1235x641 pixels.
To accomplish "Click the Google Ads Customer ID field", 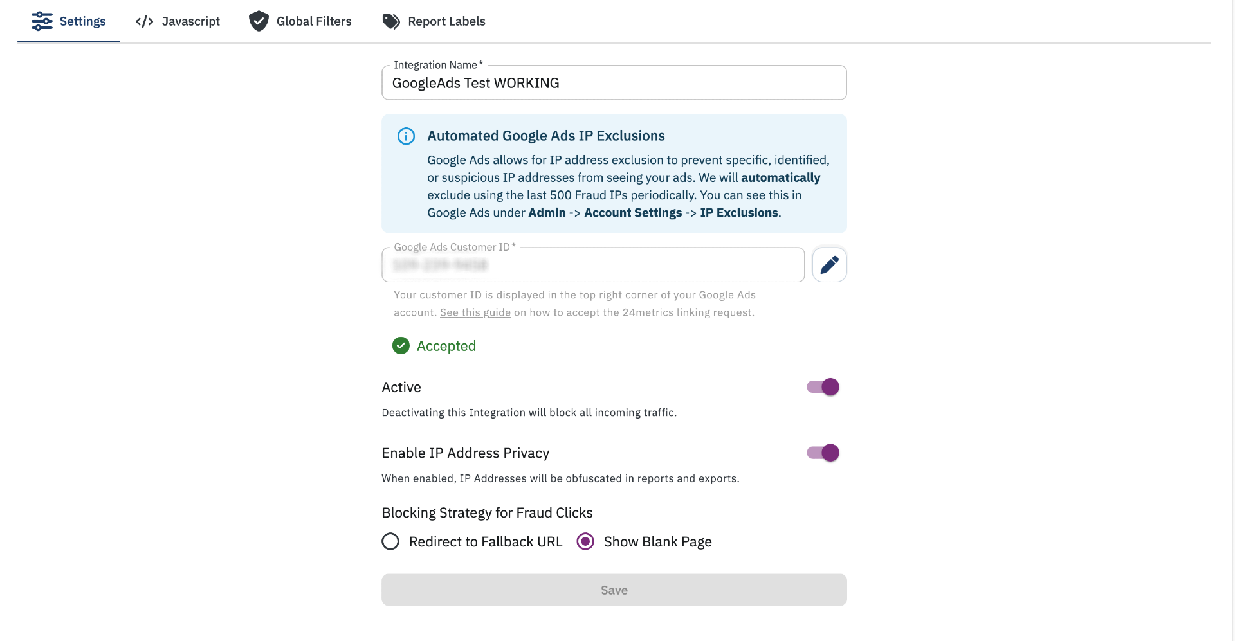I will 592,264.
